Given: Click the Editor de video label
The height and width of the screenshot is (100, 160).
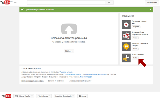Looking at the screenshot, I should pyautogui.click(x=138, y=54).
